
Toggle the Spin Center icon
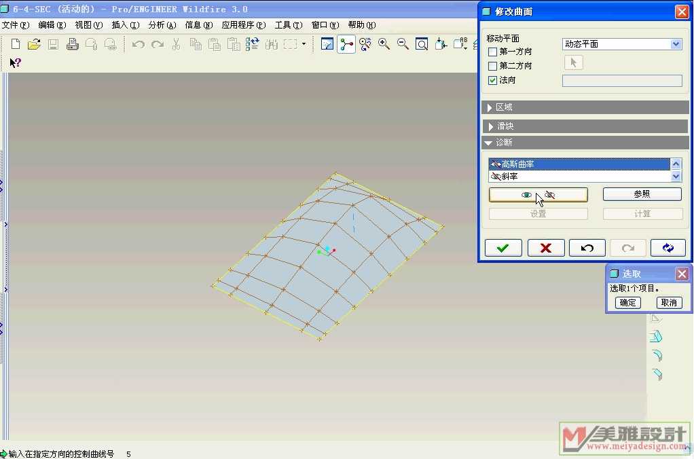(x=346, y=44)
